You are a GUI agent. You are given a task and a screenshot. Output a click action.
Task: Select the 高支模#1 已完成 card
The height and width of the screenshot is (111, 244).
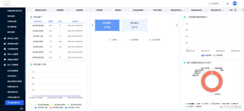click(107, 25)
